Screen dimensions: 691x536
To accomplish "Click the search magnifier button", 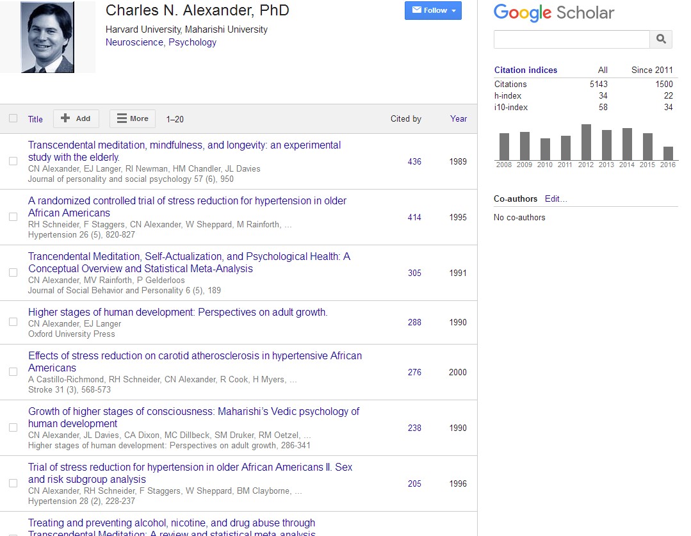I will coord(661,39).
